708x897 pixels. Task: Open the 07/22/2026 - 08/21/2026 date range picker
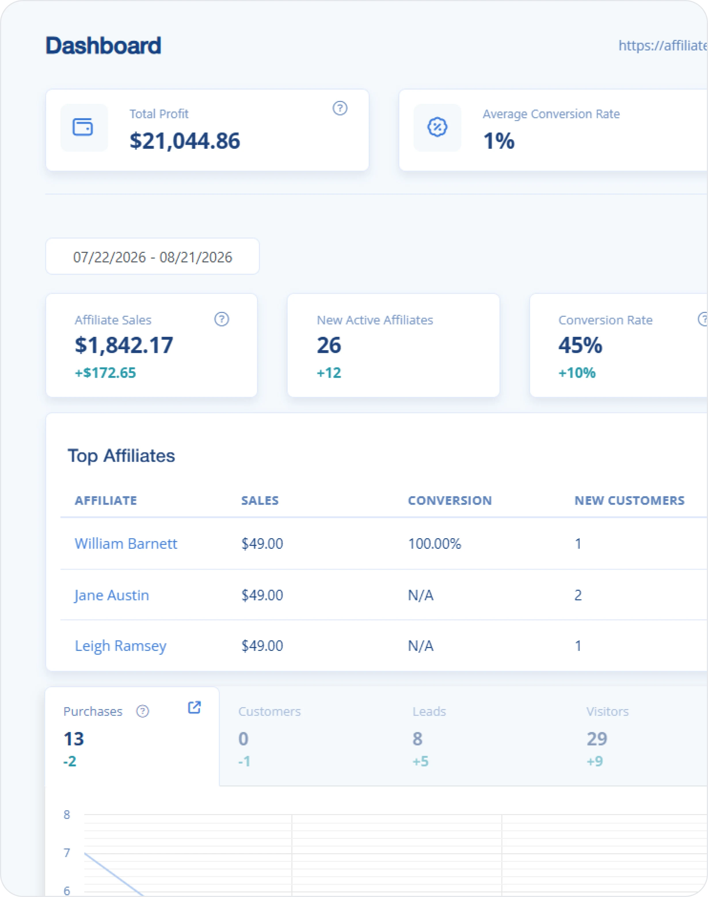153,256
